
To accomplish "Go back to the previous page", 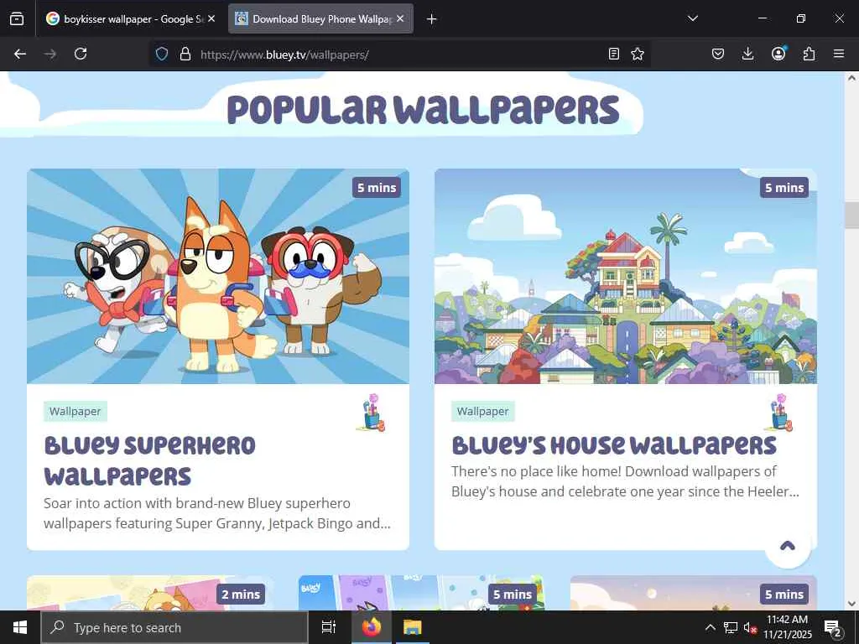I will (20, 54).
